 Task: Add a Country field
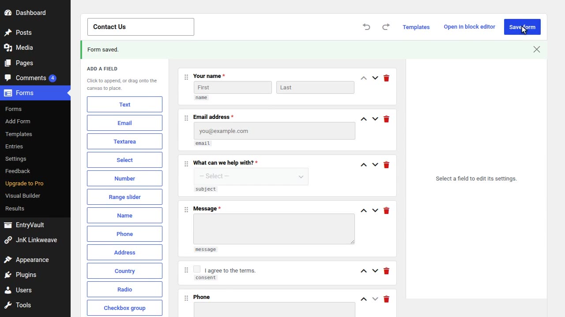click(x=124, y=271)
